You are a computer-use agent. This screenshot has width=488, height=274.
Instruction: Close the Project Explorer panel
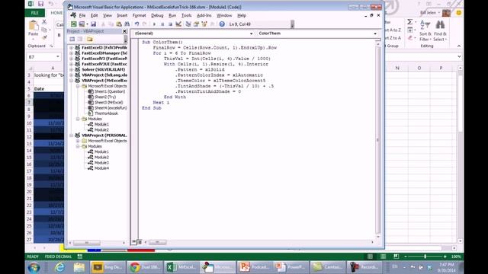click(x=124, y=31)
